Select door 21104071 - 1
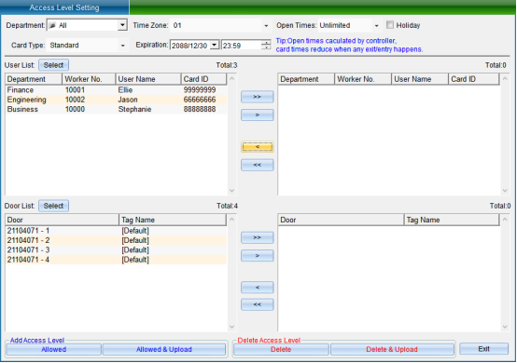517x363 pixels. coord(116,231)
